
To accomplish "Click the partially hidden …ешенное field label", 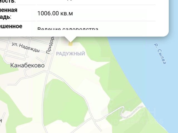I will pos(11,26).
